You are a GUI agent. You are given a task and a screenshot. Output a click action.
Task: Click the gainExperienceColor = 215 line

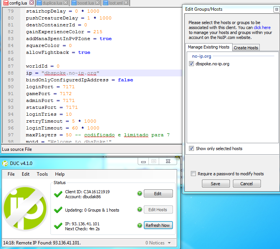pyautogui.click(x=64, y=32)
